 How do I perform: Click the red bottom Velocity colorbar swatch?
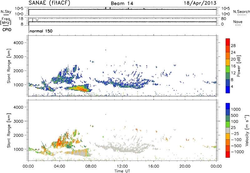point(228,155)
